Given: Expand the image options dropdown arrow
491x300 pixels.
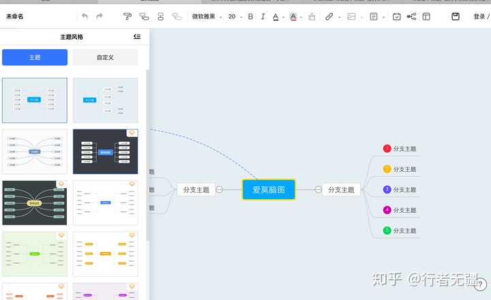Looking at the screenshot, I should [361, 17].
